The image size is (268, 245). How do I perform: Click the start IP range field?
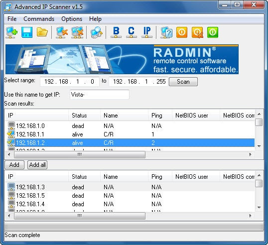(x=70, y=82)
